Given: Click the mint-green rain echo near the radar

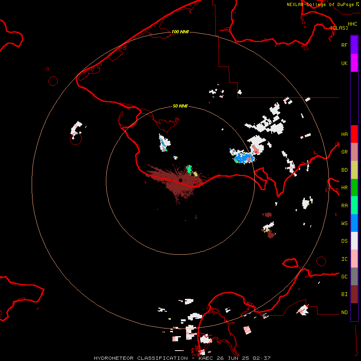Looking at the screenshot, I should [x=189, y=169].
